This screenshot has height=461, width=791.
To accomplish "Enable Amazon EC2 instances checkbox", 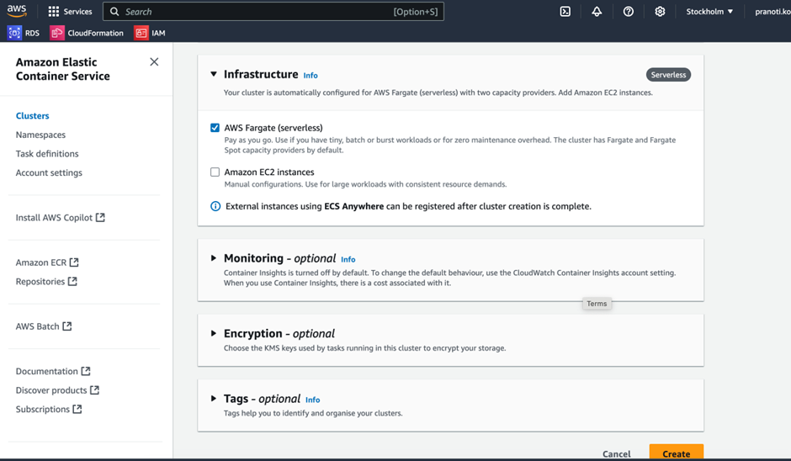I will click(x=215, y=172).
